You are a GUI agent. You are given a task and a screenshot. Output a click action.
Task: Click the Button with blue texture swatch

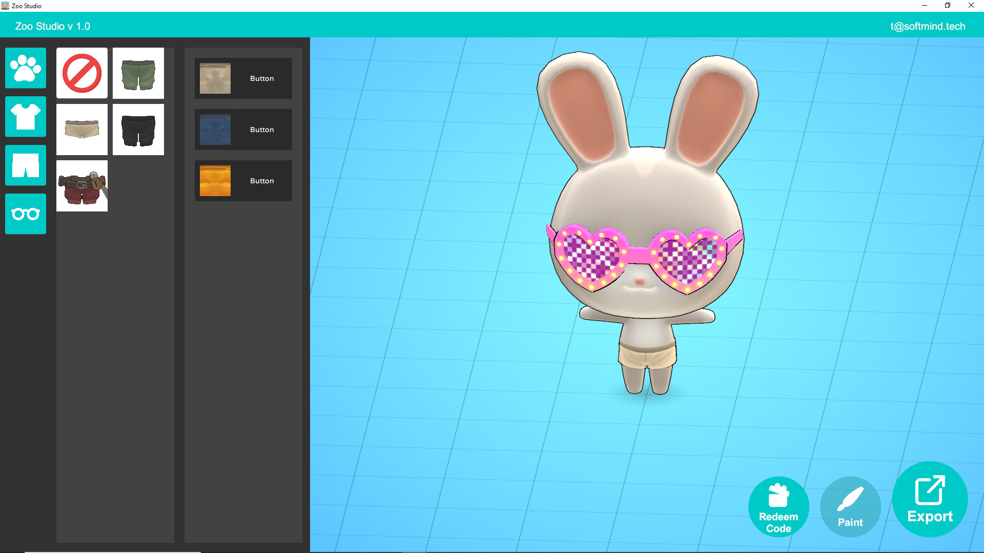242,130
